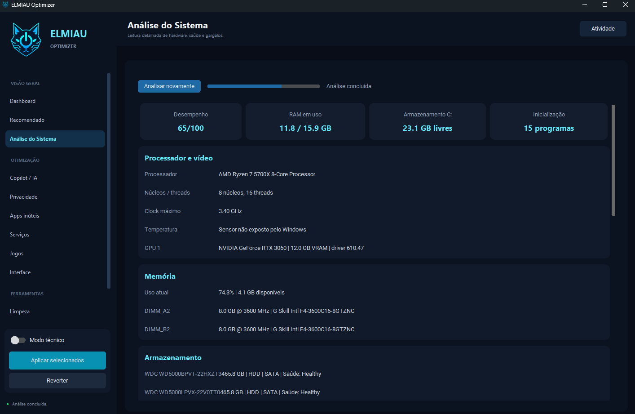635x414 pixels.
Task: Click the Temperatura label
Action: click(x=161, y=230)
